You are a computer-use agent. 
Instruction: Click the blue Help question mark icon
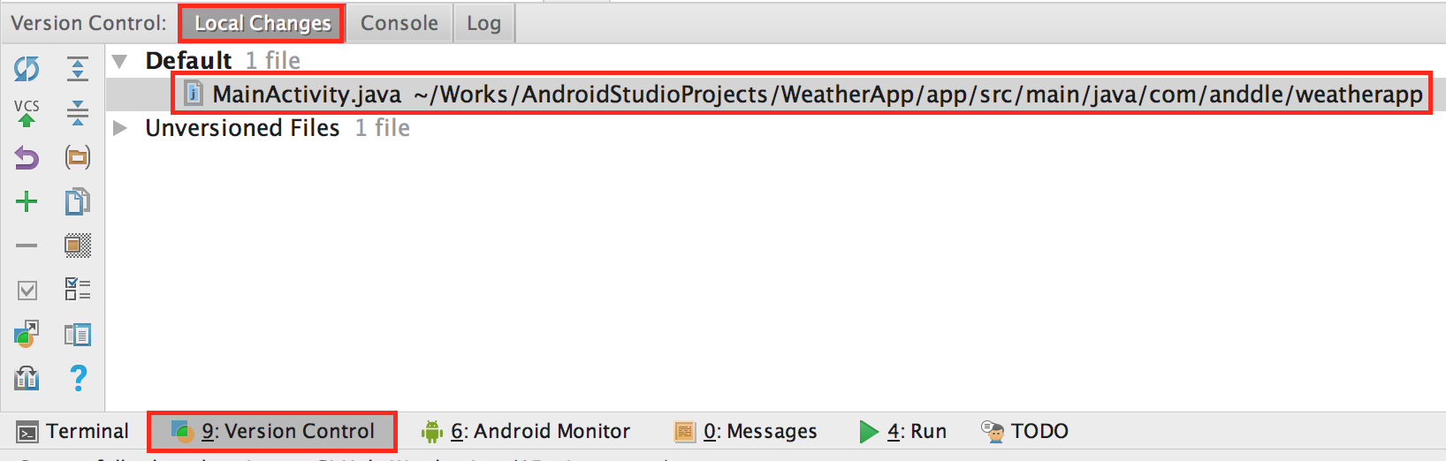click(78, 378)
